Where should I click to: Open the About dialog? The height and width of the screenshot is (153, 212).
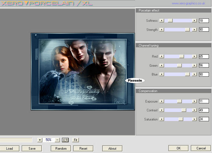pyautogui.click(x=112, y=148)
